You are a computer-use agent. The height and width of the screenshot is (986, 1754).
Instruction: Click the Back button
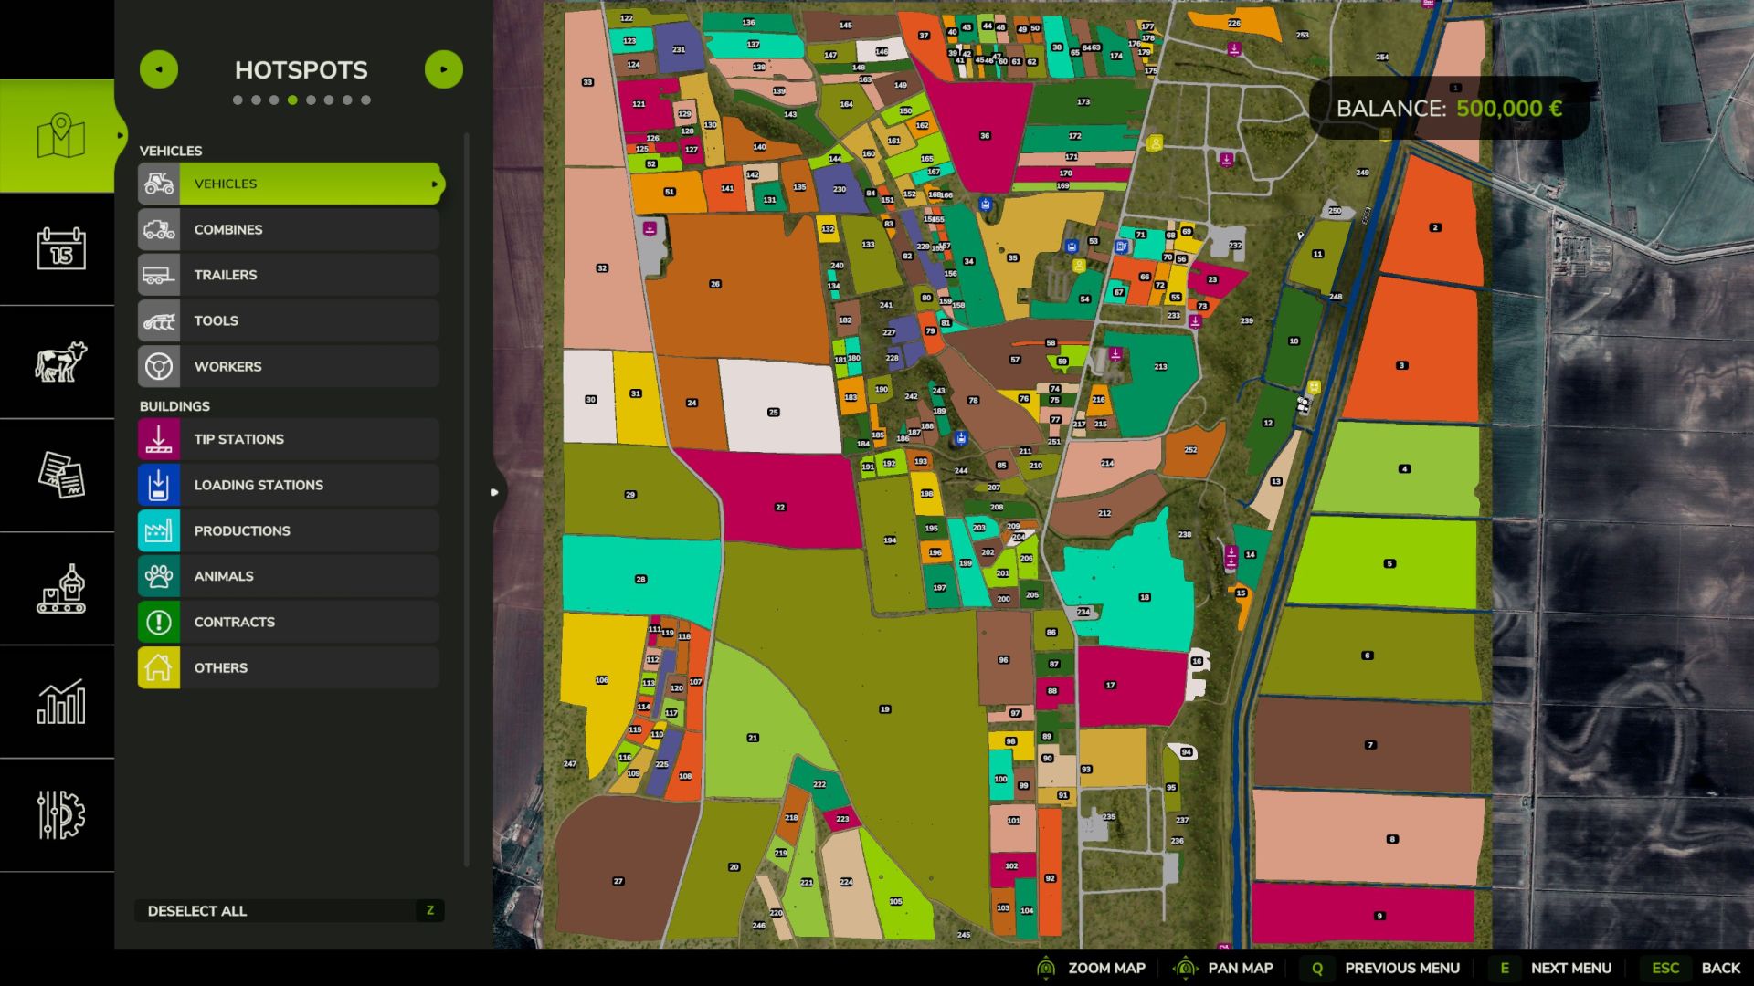(x=1719, y=968)
